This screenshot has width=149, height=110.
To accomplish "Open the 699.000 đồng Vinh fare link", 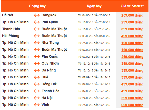I will click(132, 105).
